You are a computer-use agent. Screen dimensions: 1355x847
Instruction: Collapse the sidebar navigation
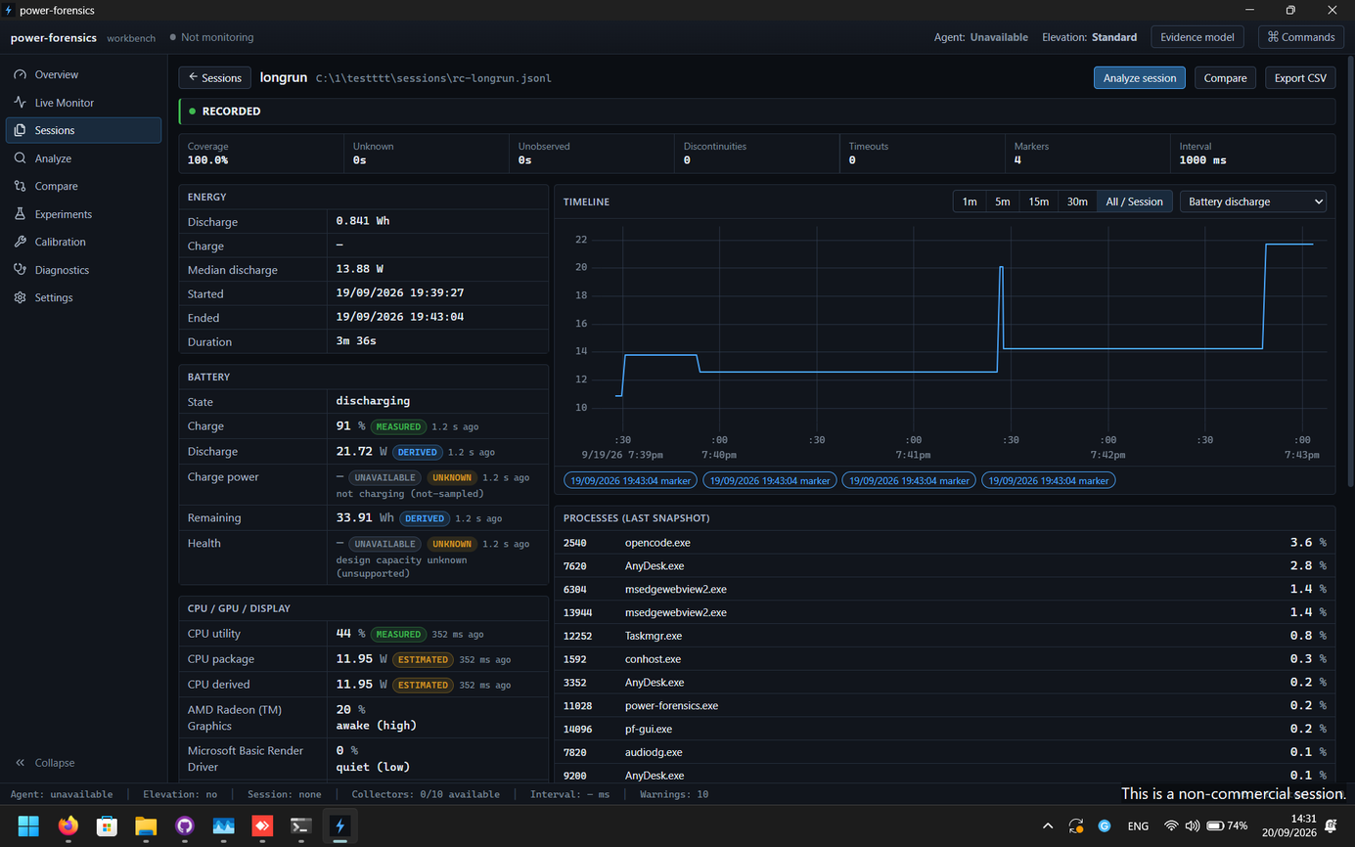coord(45,763)
